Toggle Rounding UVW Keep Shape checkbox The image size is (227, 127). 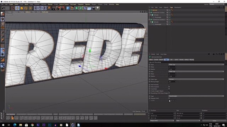pos(169,93)
